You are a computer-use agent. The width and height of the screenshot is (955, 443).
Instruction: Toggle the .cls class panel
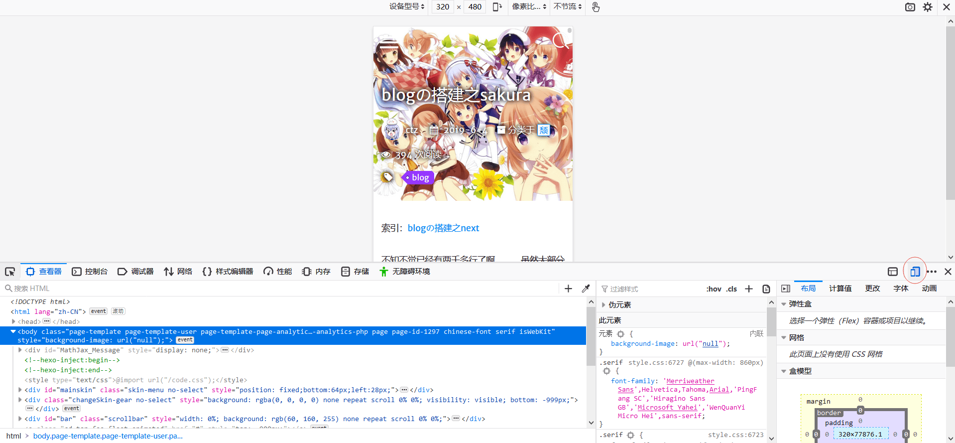pos(731,289)
